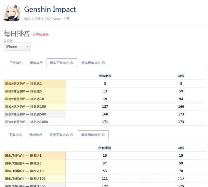Screen dimensions: 208x187
Task: Click the 关于该报告 link
Action: tap(41, 35)
